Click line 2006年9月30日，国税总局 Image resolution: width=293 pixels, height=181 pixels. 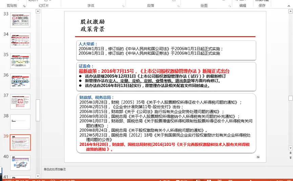click(160, 117)
